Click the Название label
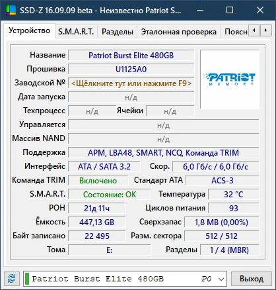This screenshot has width=276, height=290. point(48,55)
